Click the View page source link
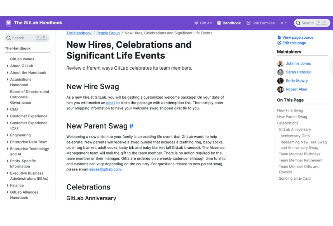Screen dimensions: 333x226 298,37
